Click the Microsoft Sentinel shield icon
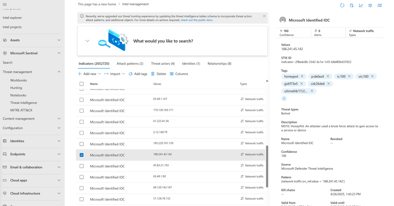394x206 pixels. point(5,53)
